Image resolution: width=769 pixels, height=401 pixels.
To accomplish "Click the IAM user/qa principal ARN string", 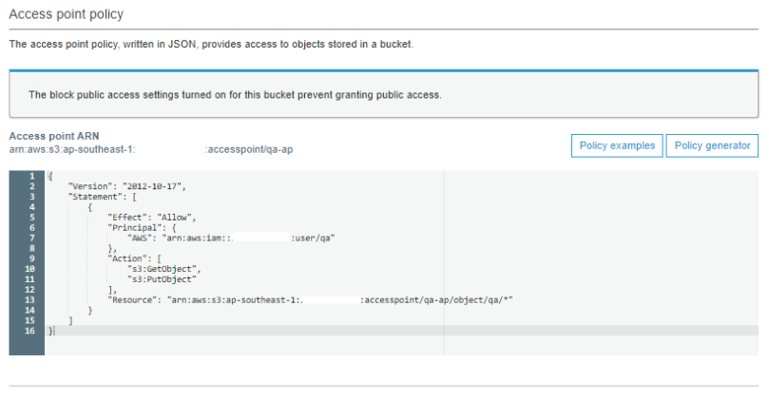I will [x=251, y=238].
